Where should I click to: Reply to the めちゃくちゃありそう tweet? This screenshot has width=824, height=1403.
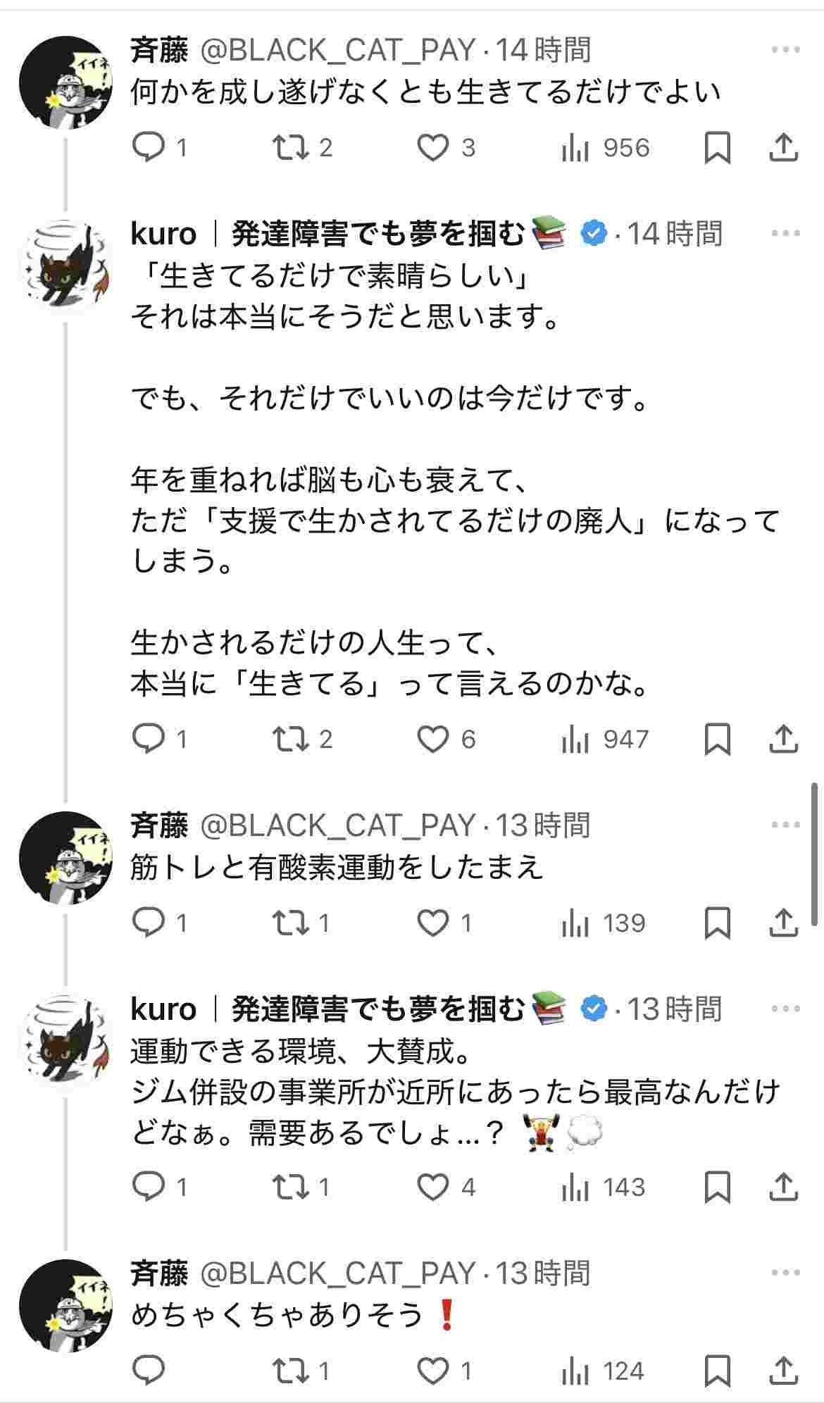[149, 1371]
